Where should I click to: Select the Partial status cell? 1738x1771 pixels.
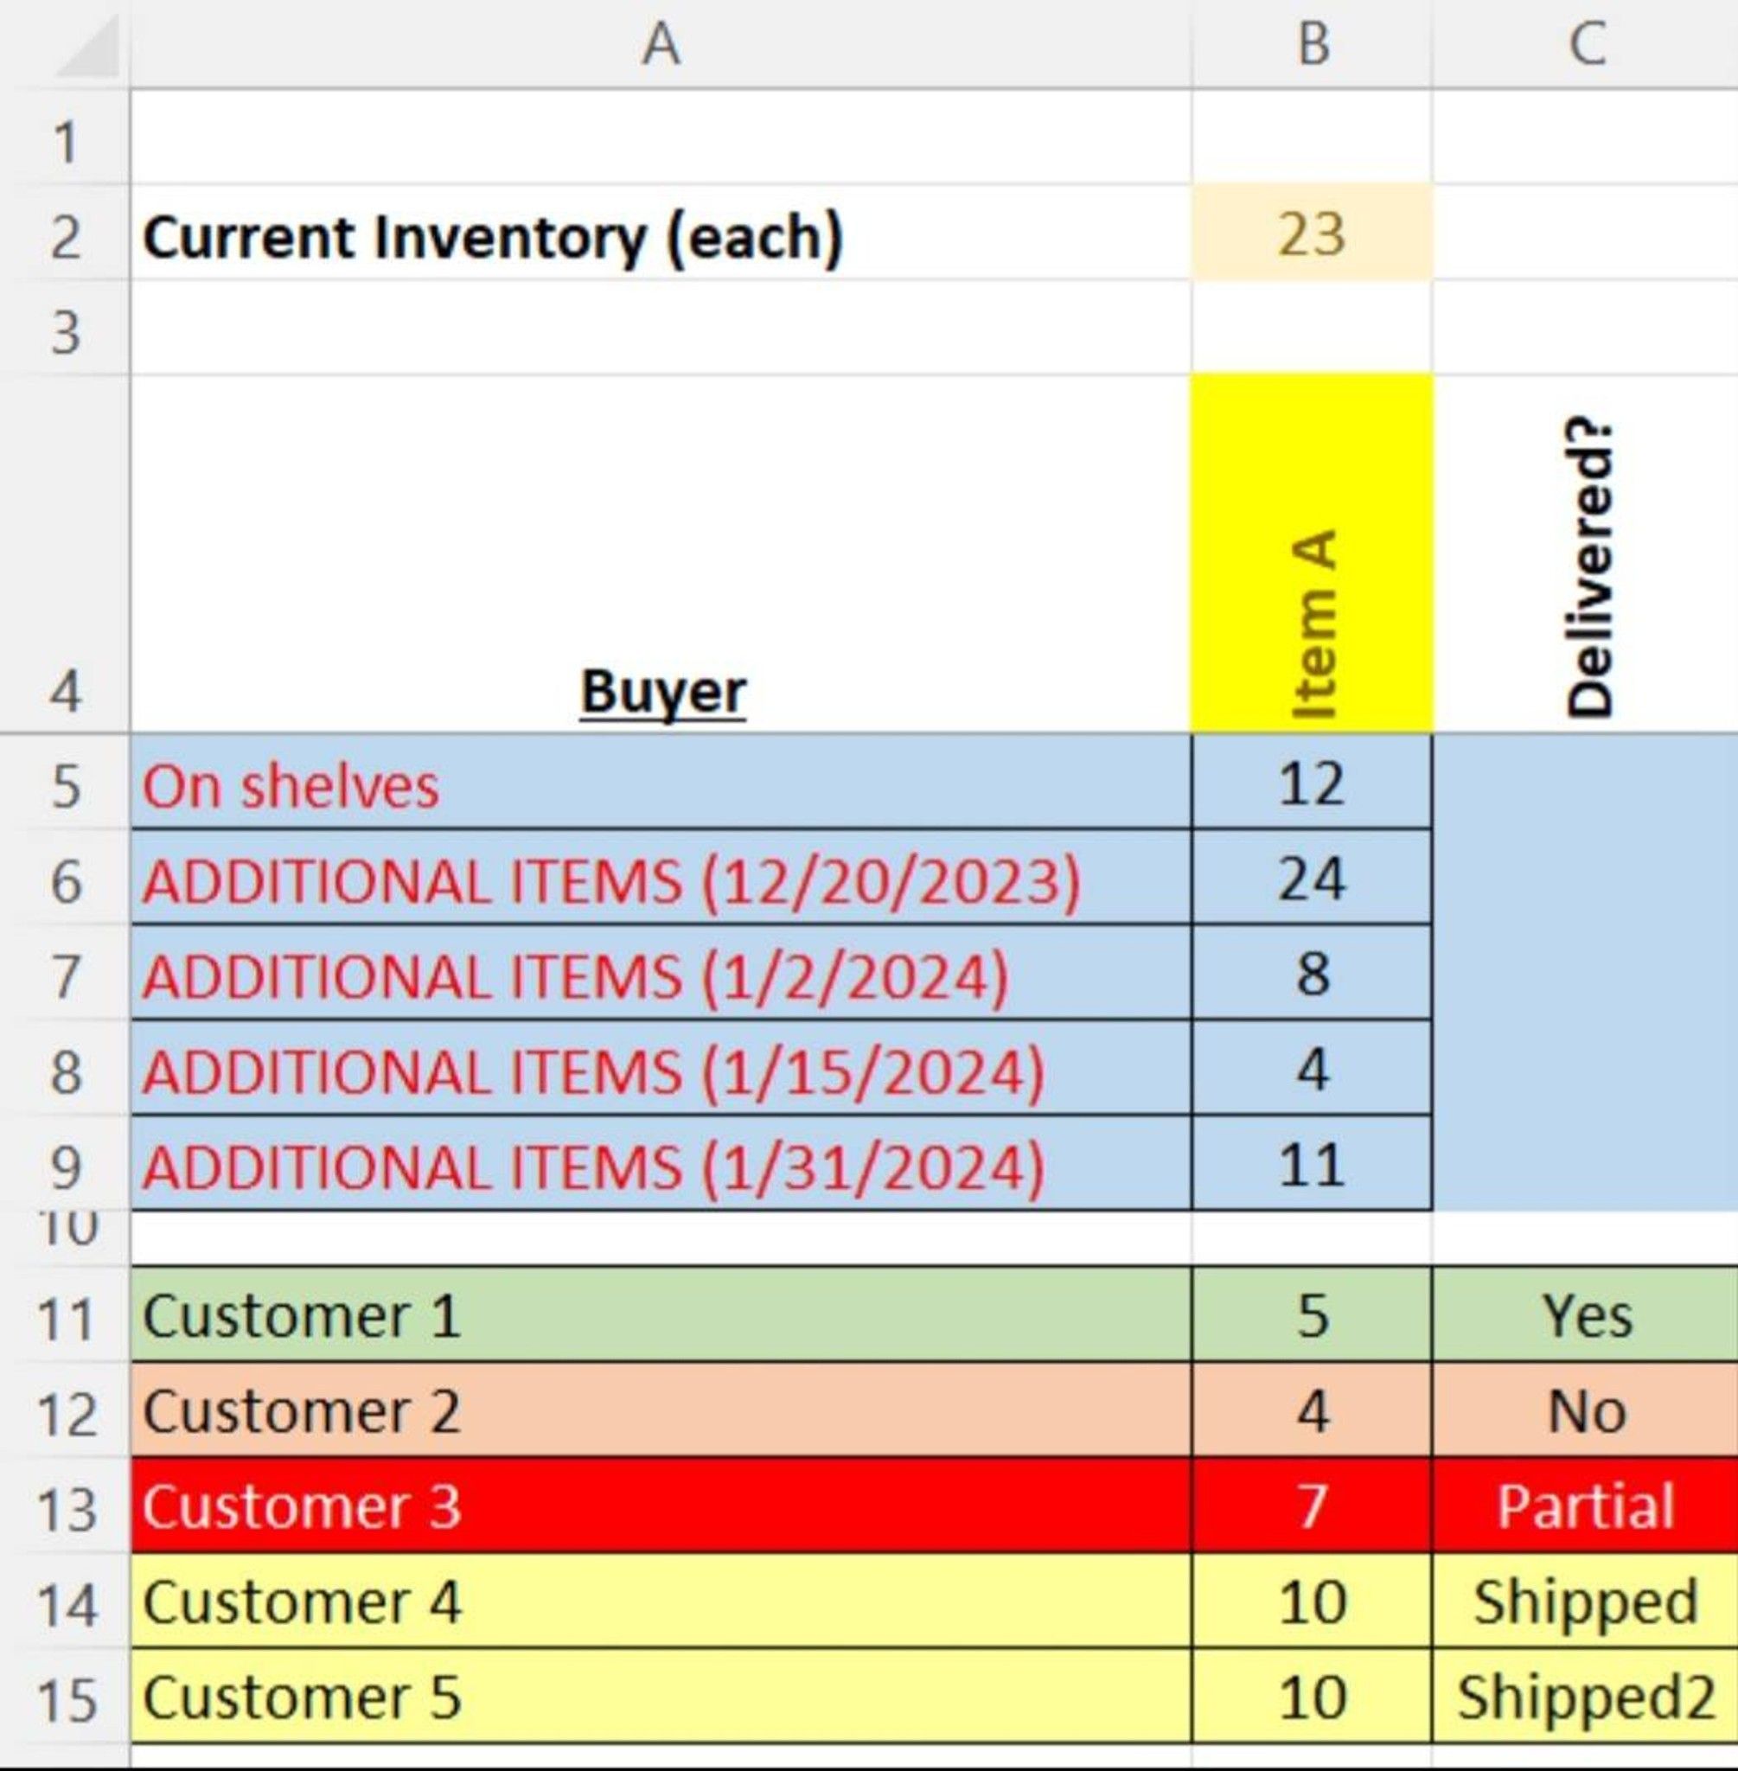coord(1586,1506)
